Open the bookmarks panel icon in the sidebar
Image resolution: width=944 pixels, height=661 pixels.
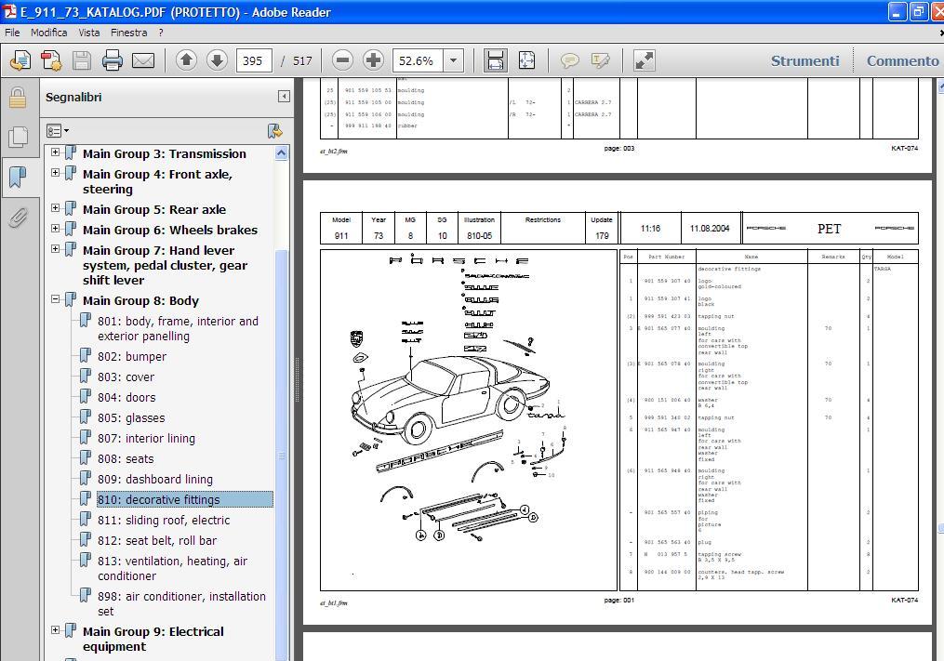click(18, 177)
